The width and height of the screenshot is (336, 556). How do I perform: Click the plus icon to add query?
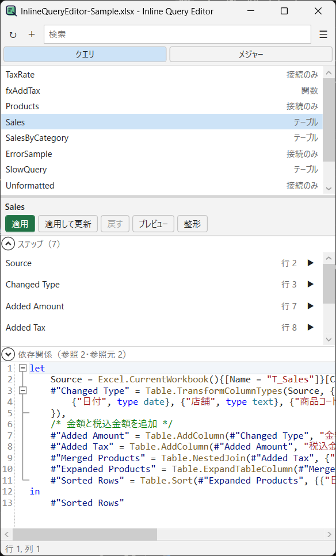(x=32, y=34)
